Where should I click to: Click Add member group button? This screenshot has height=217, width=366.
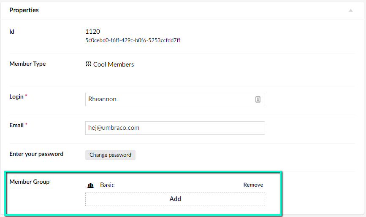[x=175, y=199]
